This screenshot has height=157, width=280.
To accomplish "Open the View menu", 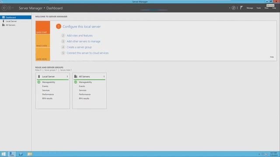I will pos(266,8).
